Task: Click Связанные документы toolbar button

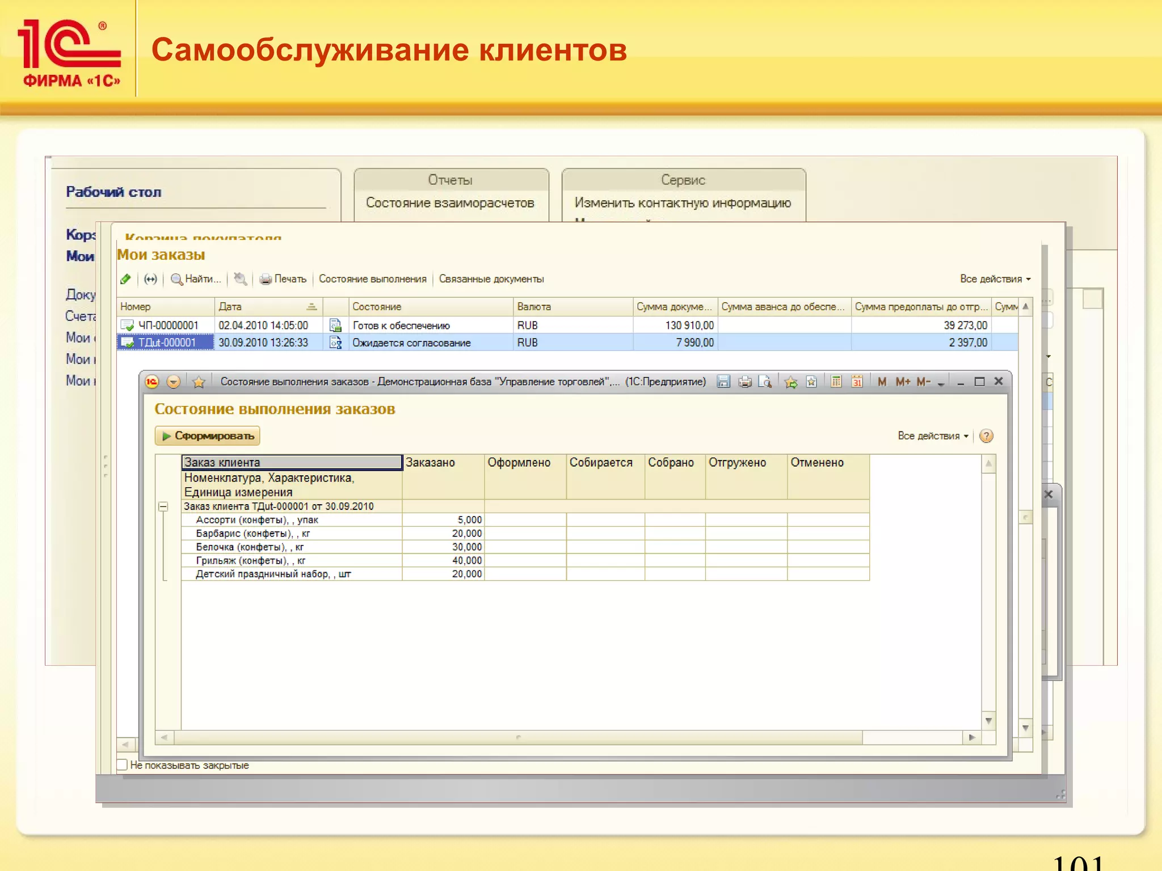Action: pos(491,279)
